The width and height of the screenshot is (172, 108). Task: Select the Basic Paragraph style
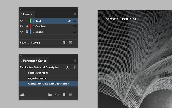click(48, 73)
